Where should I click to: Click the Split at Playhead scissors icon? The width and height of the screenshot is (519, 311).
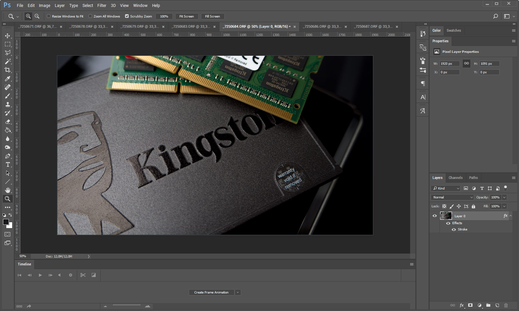(83, 275)
